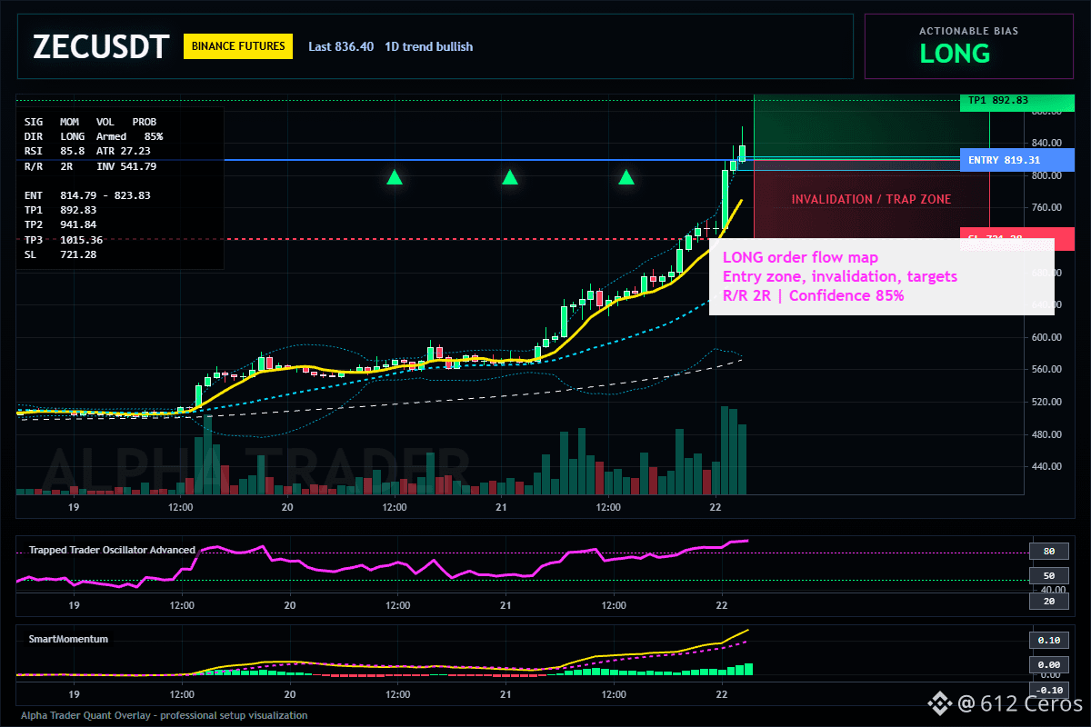Click the 560.00 price axis label
The image size is (1091, 727).
coord(1047,370)
